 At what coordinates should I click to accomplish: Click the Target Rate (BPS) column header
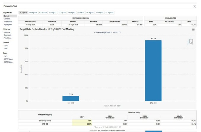pos(45,115)
